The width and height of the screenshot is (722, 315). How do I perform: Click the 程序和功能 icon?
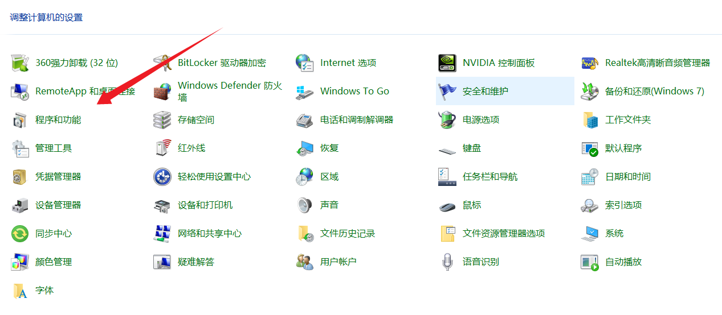point(20,119)
